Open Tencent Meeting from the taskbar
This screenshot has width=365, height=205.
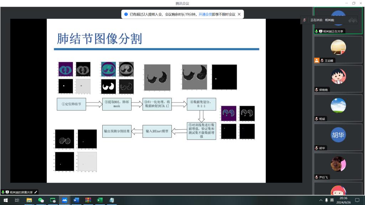coord(65,200)
